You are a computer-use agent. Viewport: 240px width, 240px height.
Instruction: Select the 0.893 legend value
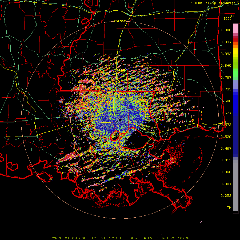click(x=226, y=54)
